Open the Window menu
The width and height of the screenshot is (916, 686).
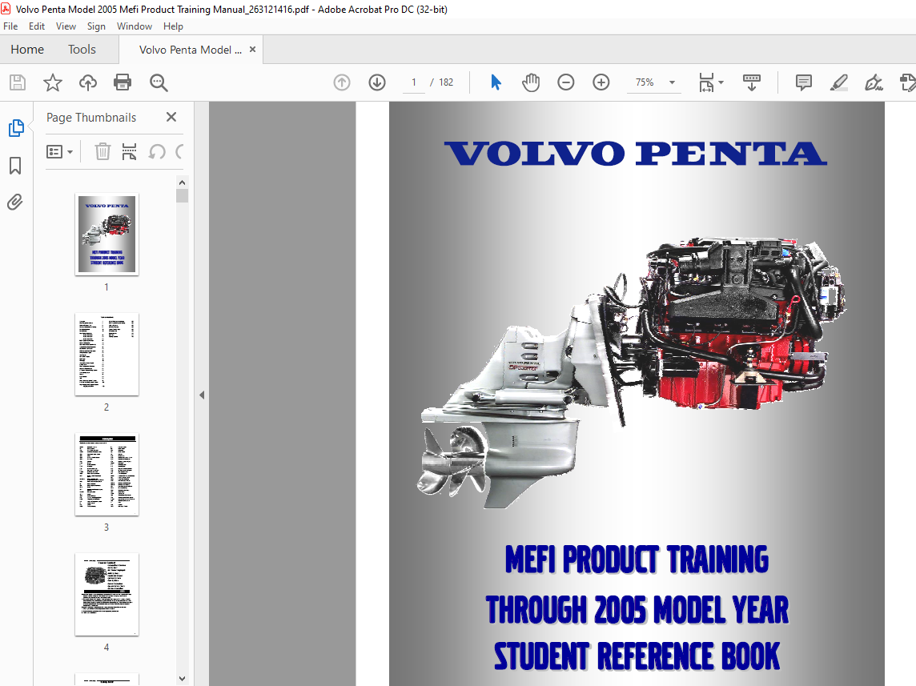pyautogui.click(x=135, y=26)
